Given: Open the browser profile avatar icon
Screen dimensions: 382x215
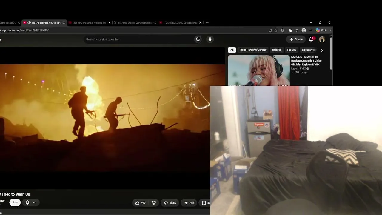Looking at the screenshot, I should (x=304, y=30).
